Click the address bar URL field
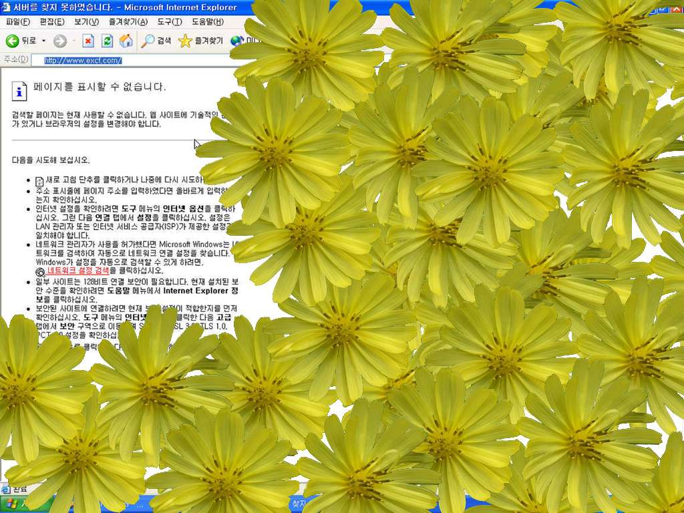Viewport: 684px width, 513px height. pos(134,60)
